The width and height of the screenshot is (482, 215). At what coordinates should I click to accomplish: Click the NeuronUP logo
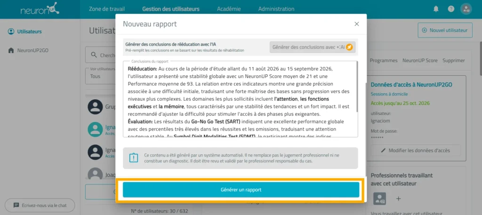[40, 9]
